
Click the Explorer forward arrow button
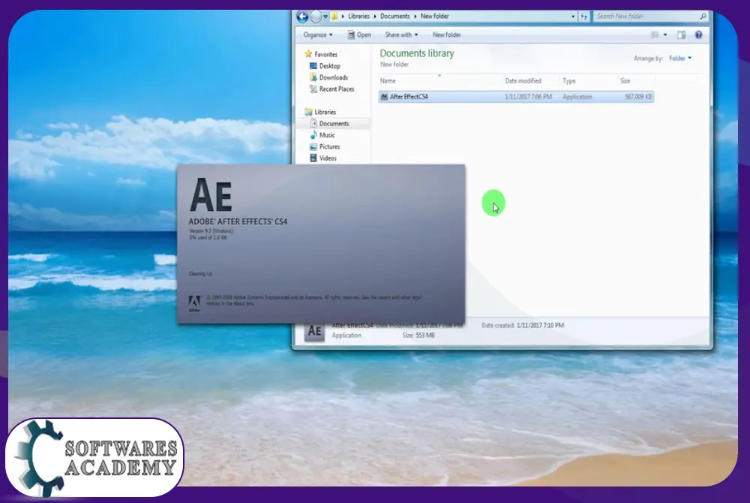[316, 17]
